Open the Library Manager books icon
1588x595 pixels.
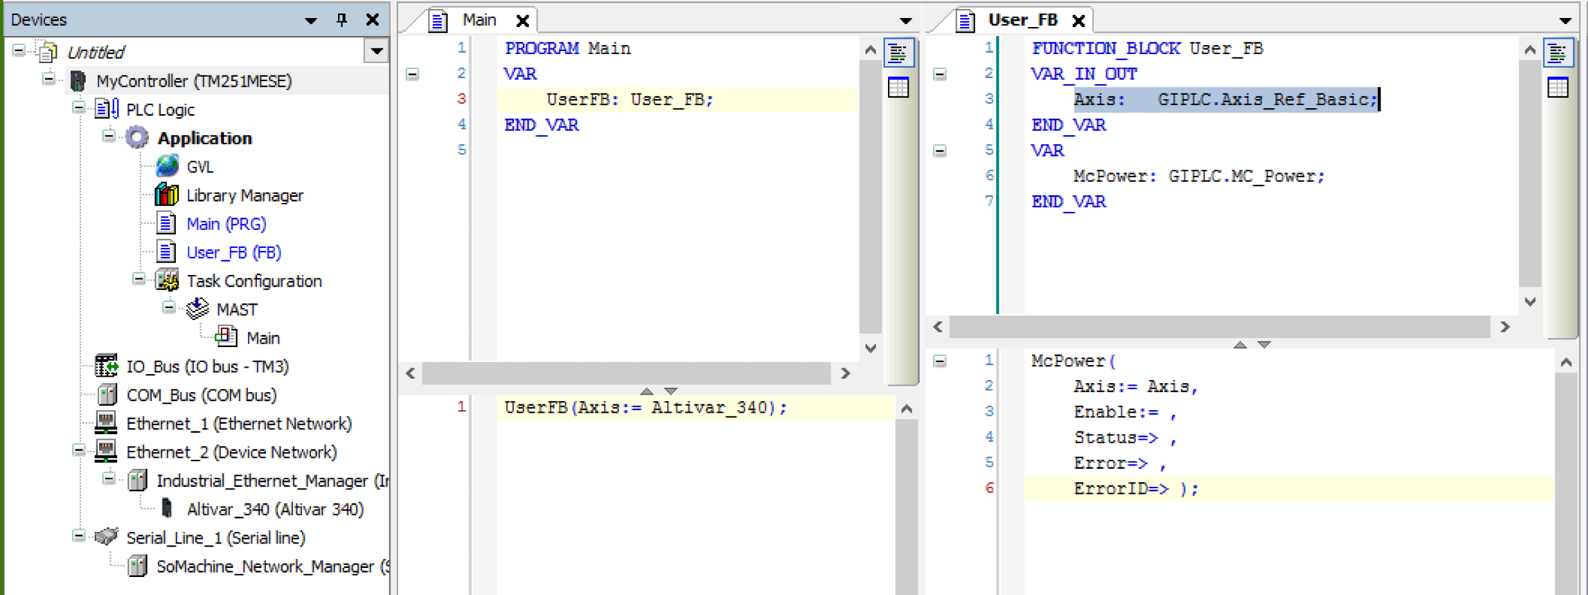pos(167,195)
